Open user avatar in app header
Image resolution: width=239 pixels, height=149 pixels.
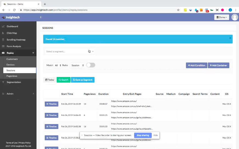click(x=235, y=17)
